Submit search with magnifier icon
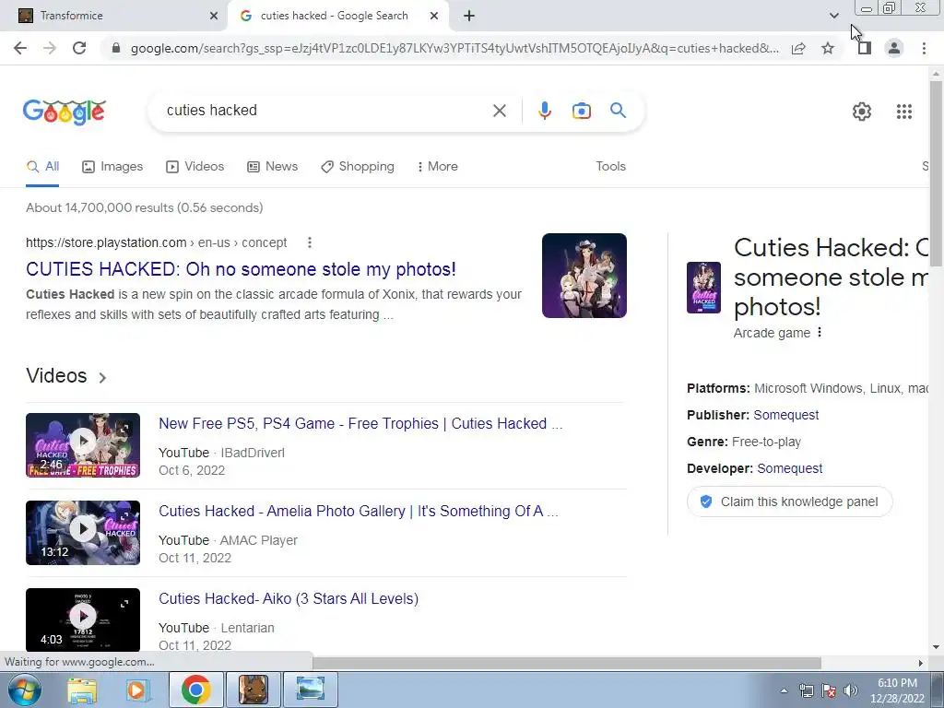The width and height of the screenshot is (944, 708). click(x=618, y=111)
